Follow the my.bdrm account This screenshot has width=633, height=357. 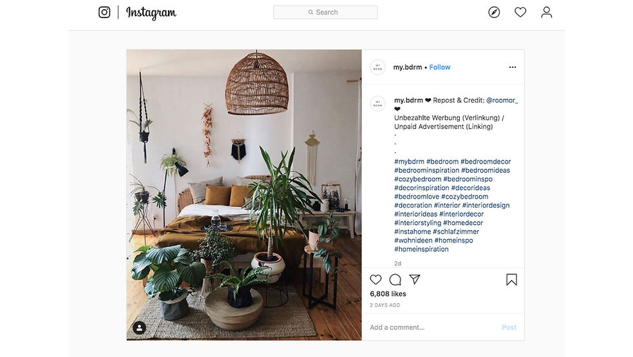click(440, 67)
